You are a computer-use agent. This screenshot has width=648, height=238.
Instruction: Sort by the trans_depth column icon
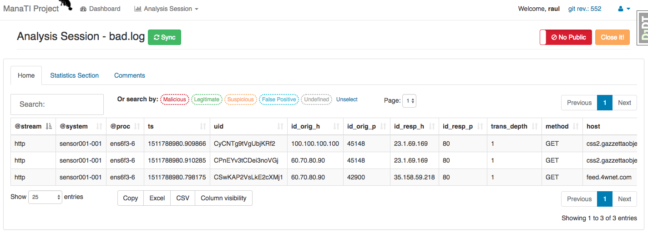pos(535,126)
